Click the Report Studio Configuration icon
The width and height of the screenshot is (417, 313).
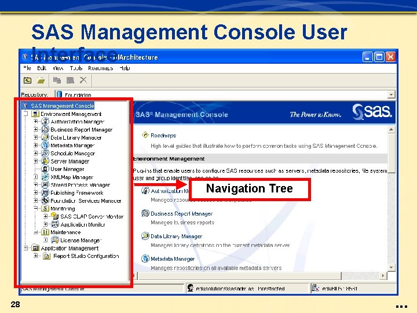coord(47,256)
